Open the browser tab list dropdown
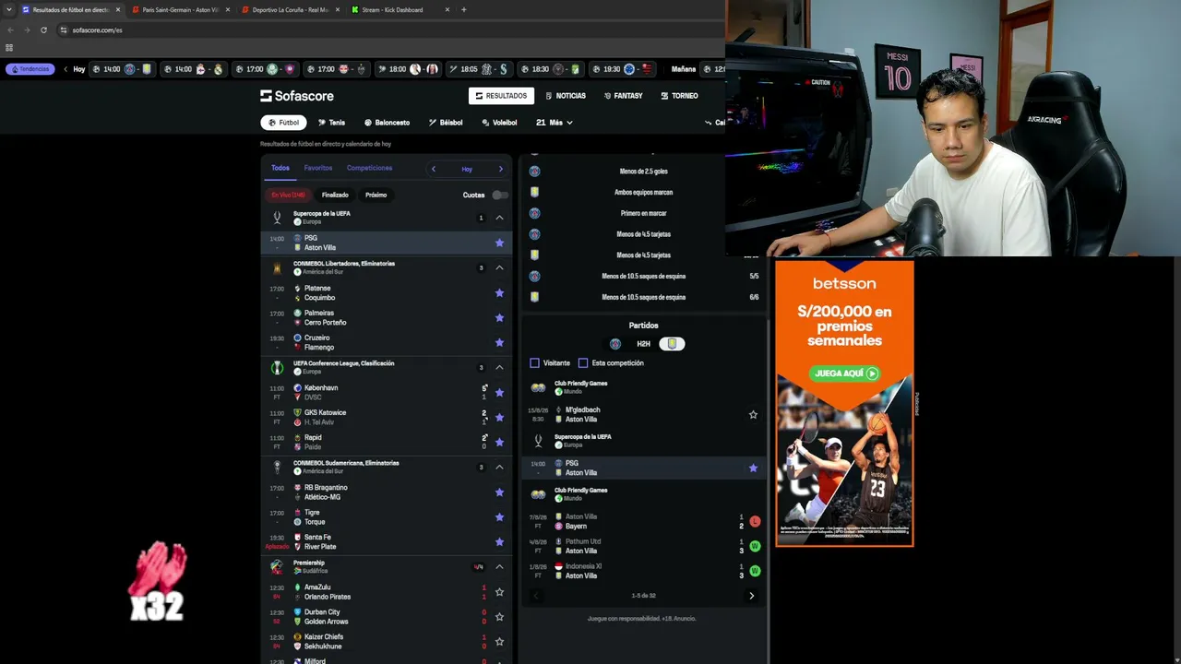This screenshot has width=1181, height=664. point(9,9)
